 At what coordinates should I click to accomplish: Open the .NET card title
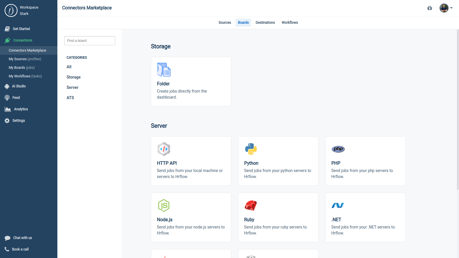point(336,220)
